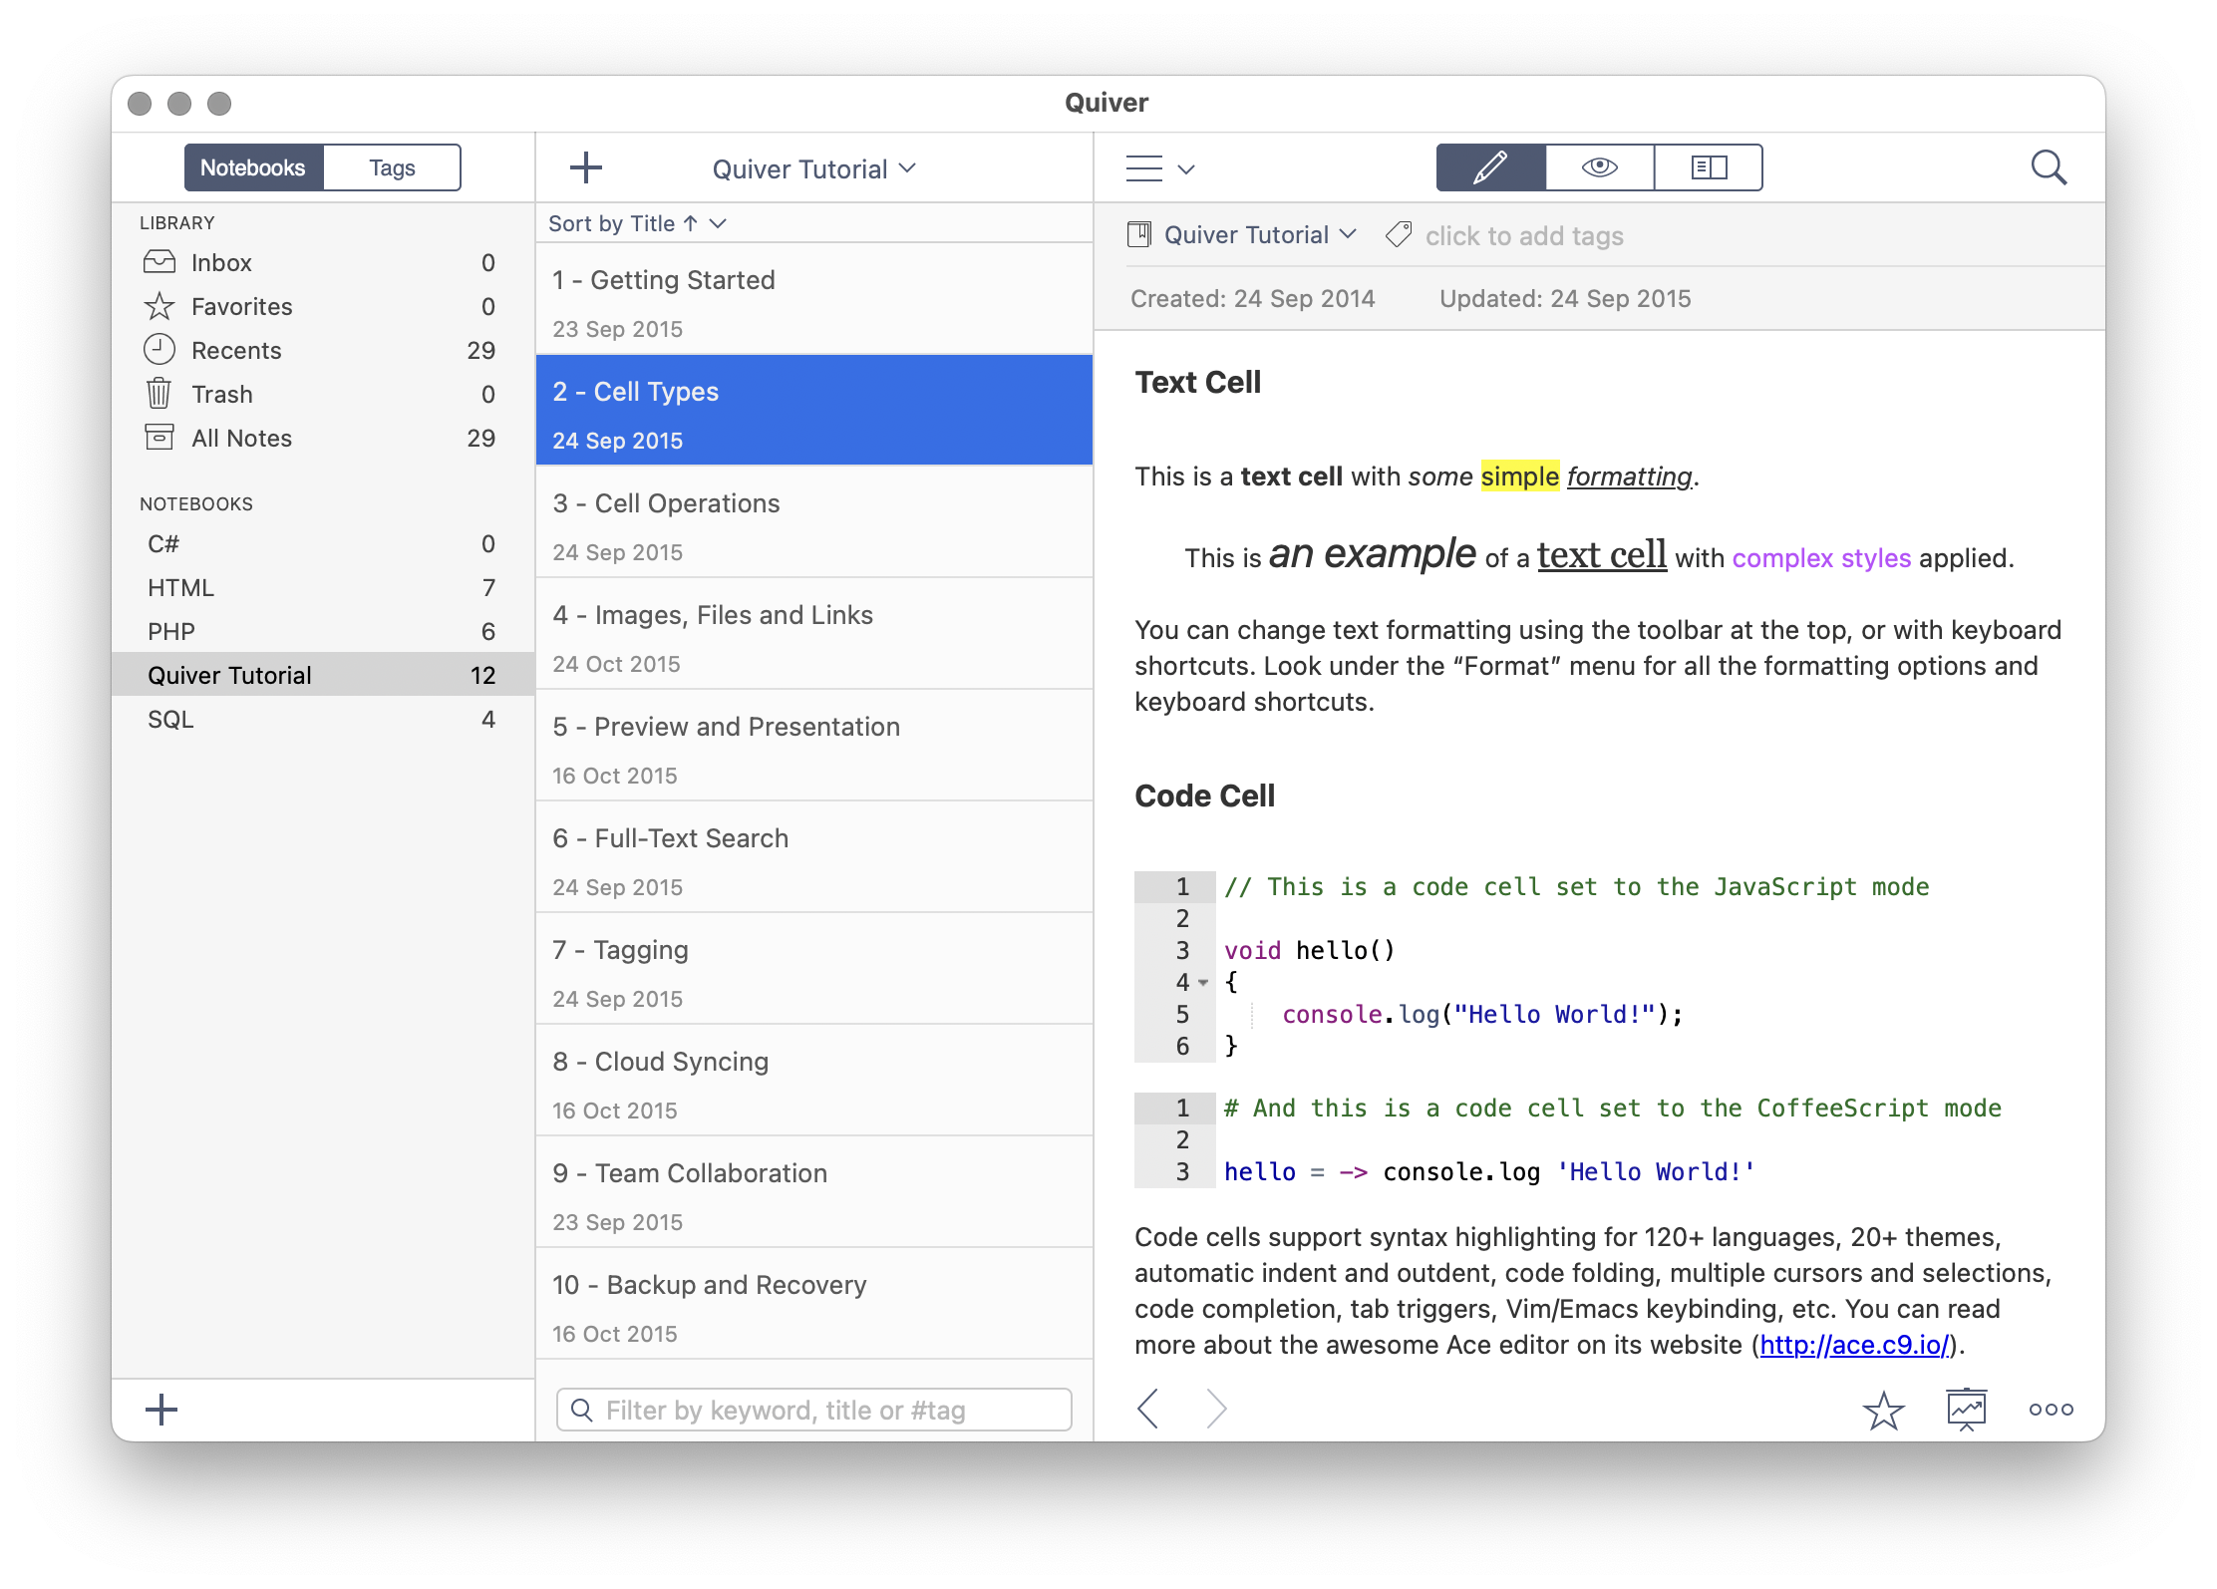
Task: Click the All Notes archive icon
Action: point(159,438)
